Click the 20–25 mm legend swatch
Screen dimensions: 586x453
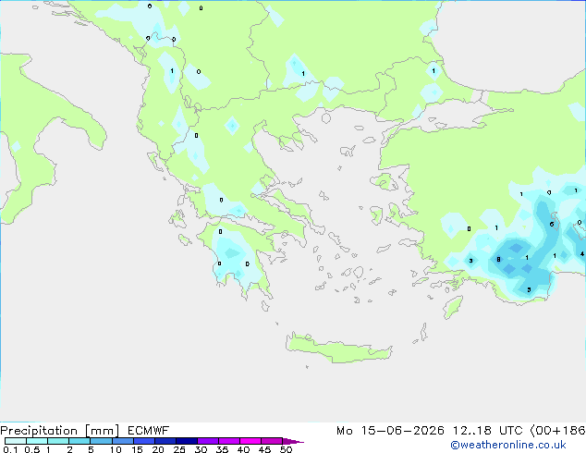pyautogui.click(x=165, y=441)
